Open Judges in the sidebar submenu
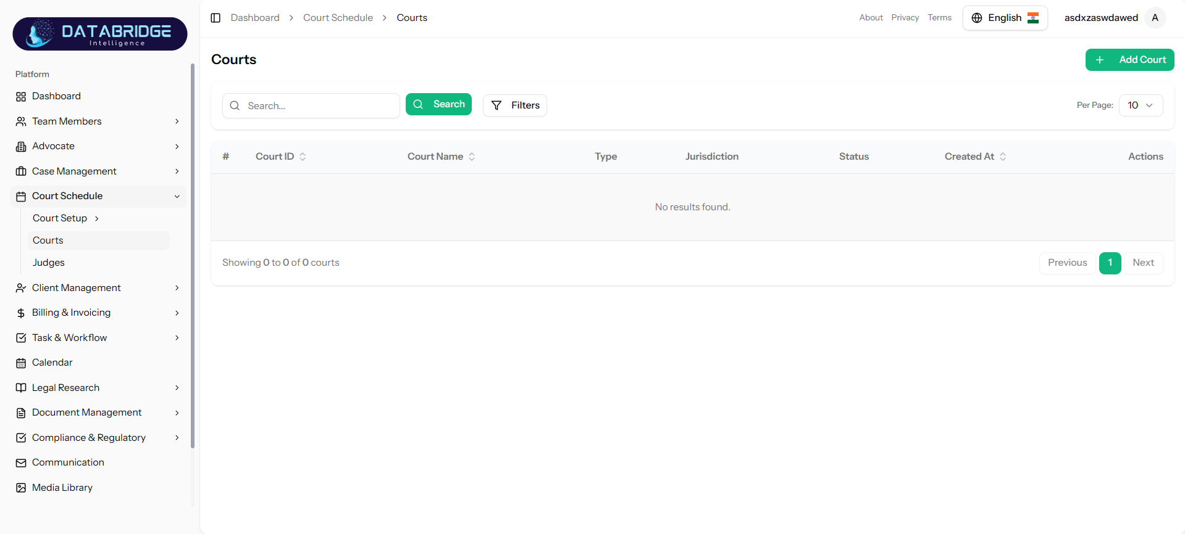 (x=99, y=263)
